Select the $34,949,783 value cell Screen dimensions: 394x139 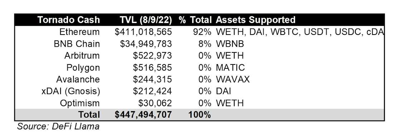pyautogui.click(x=146, y=44)
